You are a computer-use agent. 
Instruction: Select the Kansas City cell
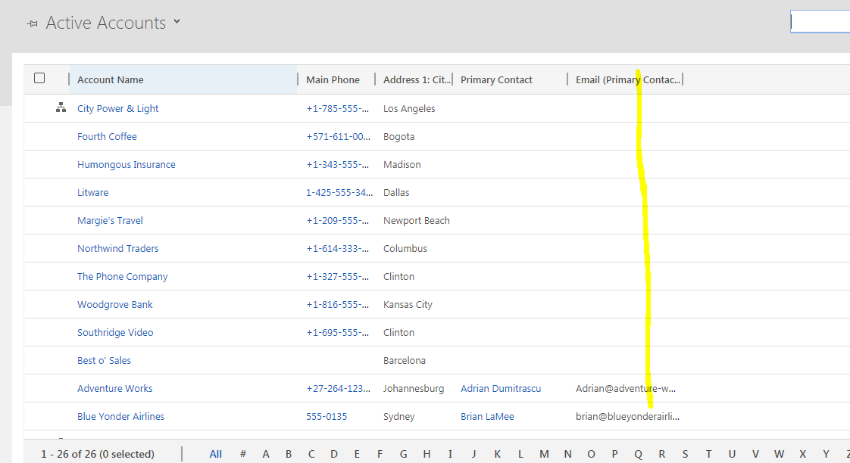click(x=408, y=304)
